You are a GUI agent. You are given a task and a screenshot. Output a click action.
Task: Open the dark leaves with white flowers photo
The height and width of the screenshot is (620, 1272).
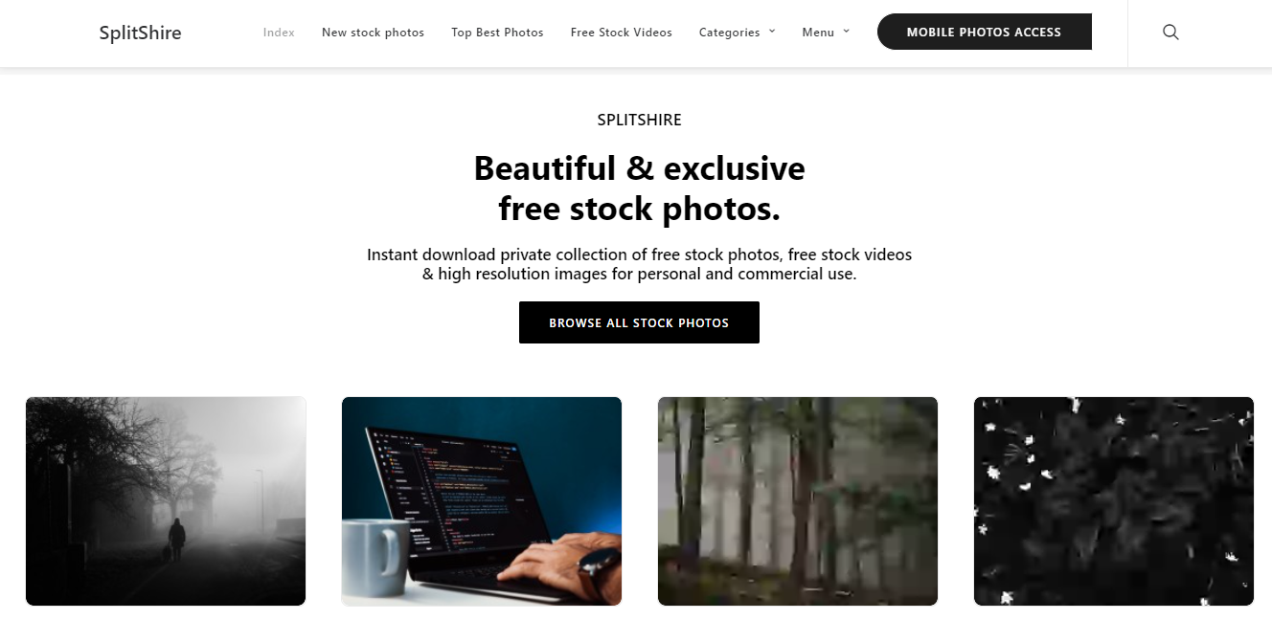pos(1114,501)
